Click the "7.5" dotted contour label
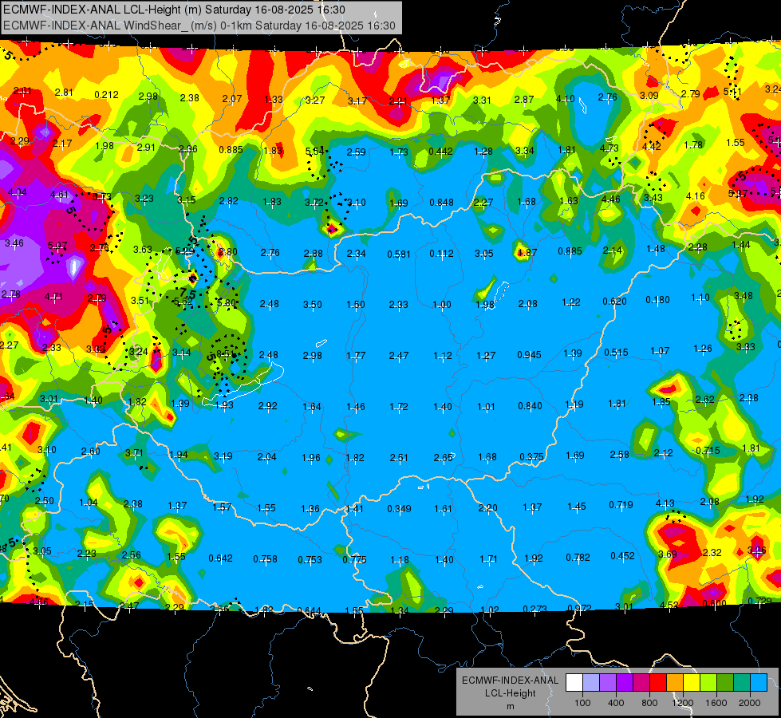 tap(187, 293)
